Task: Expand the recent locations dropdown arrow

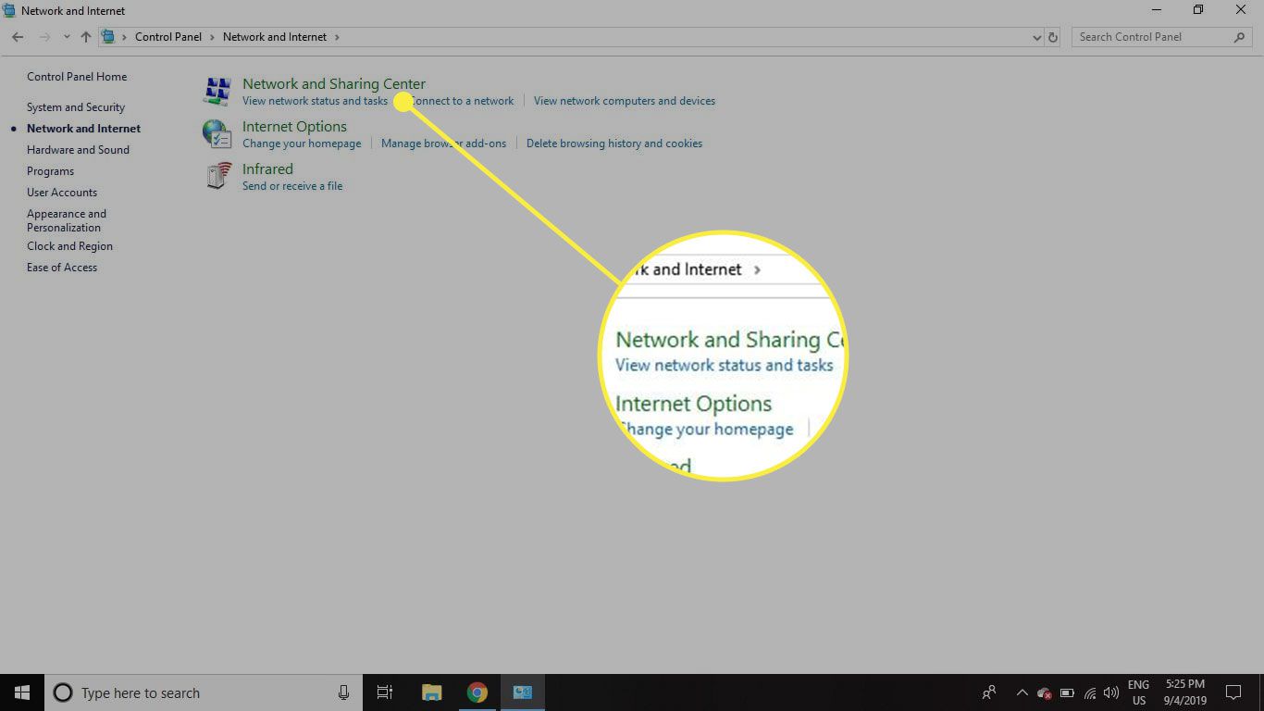Action: tap(66, 37)
